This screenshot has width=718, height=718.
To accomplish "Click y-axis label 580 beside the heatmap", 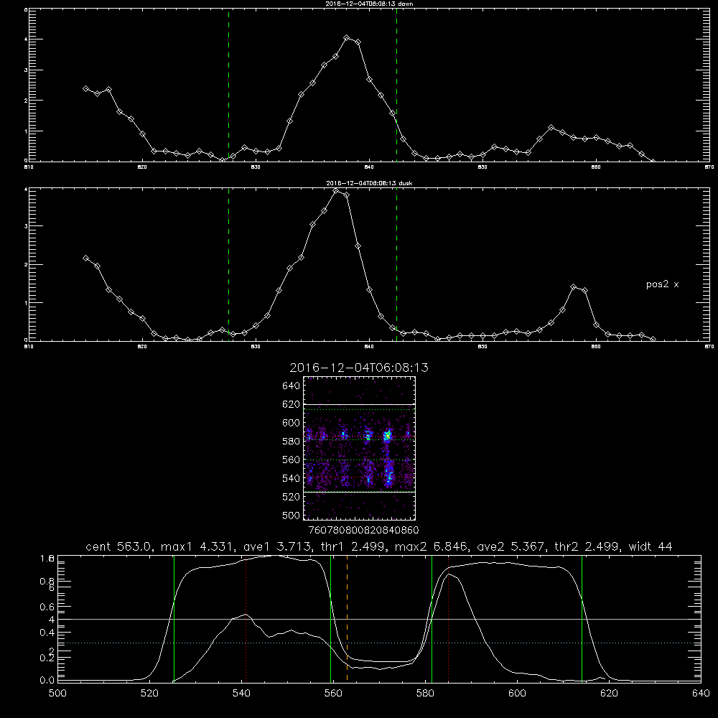I will (292, 442).
